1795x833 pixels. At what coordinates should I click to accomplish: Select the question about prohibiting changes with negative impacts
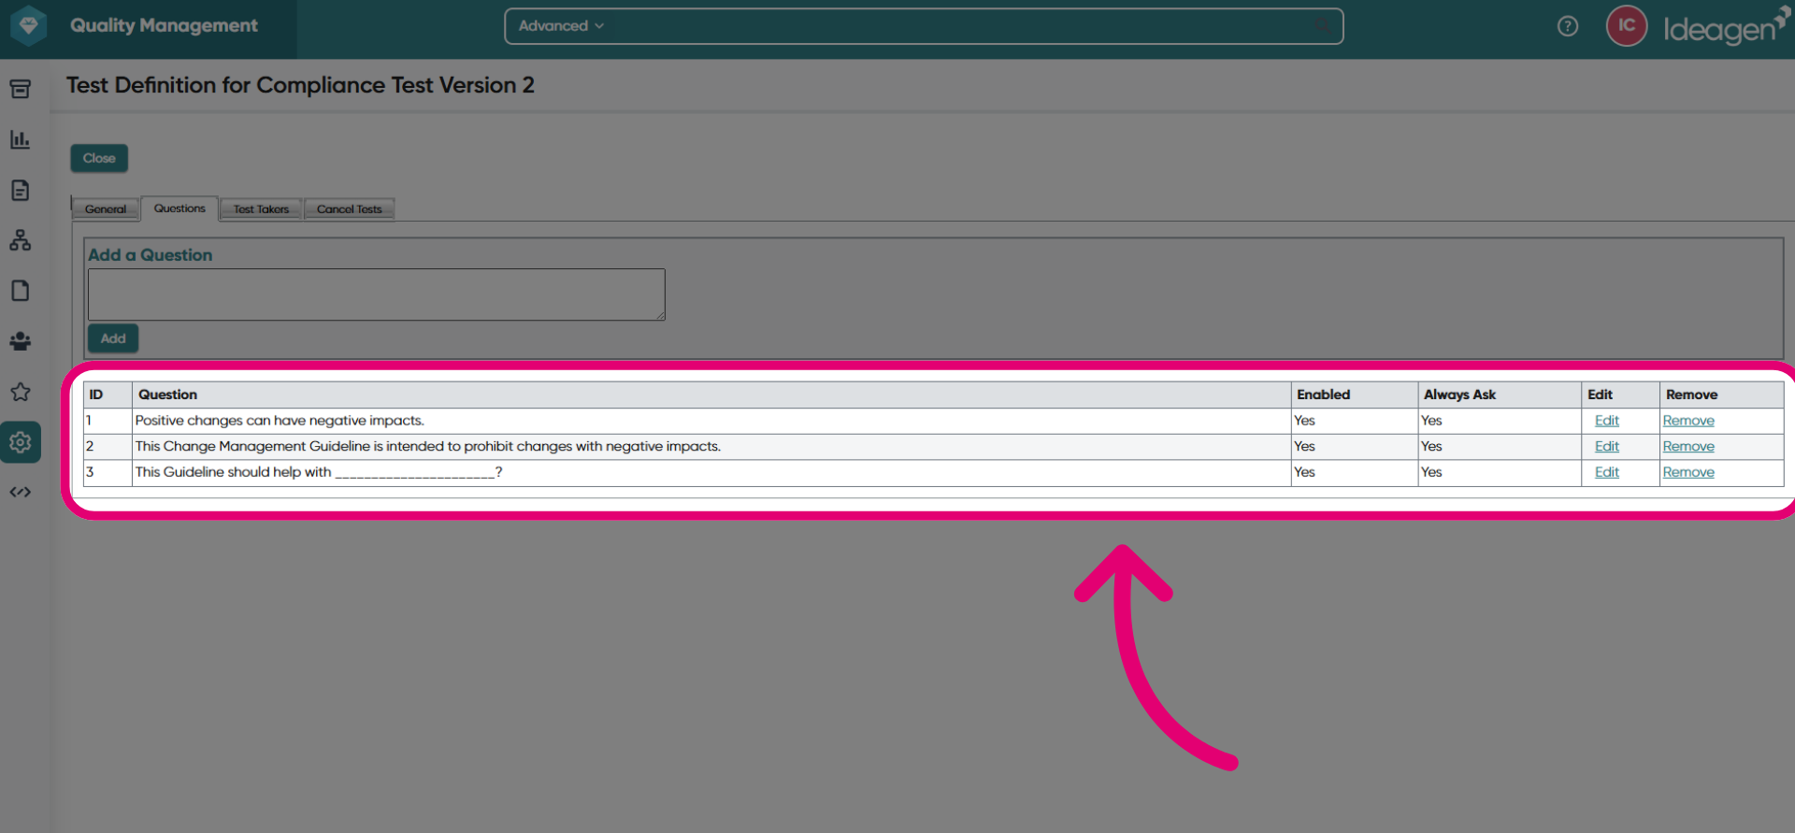point(428,447)
